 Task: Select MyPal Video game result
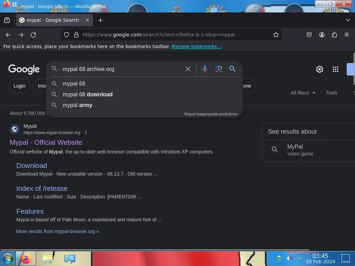coord(309,150)
